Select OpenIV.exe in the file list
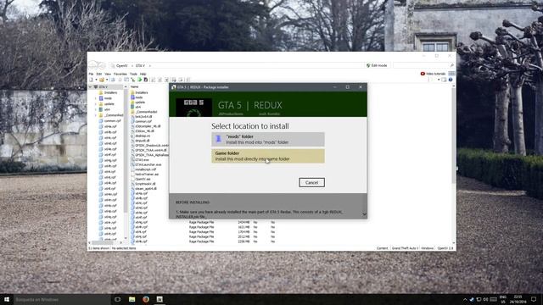This screenshot has height=305, width=543. (x=143, y=179)
